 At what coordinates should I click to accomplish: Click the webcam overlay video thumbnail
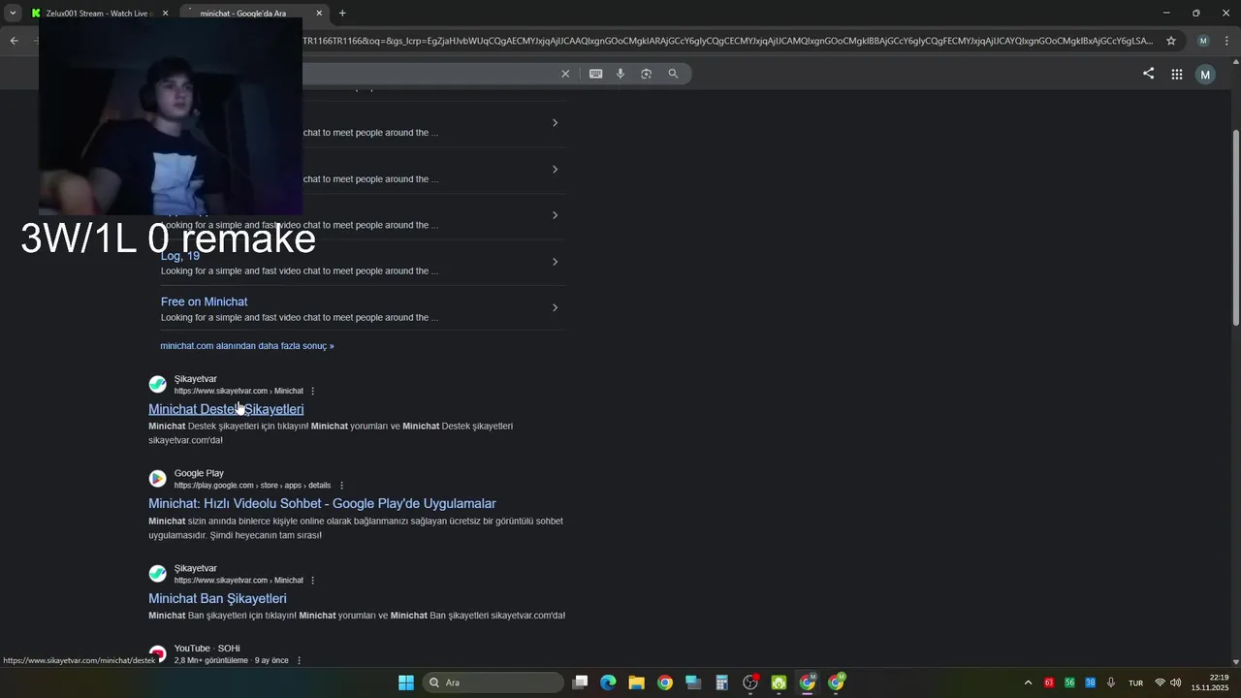171,116
